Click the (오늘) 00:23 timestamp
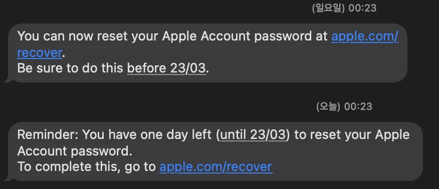 click(x=344, y=106)
